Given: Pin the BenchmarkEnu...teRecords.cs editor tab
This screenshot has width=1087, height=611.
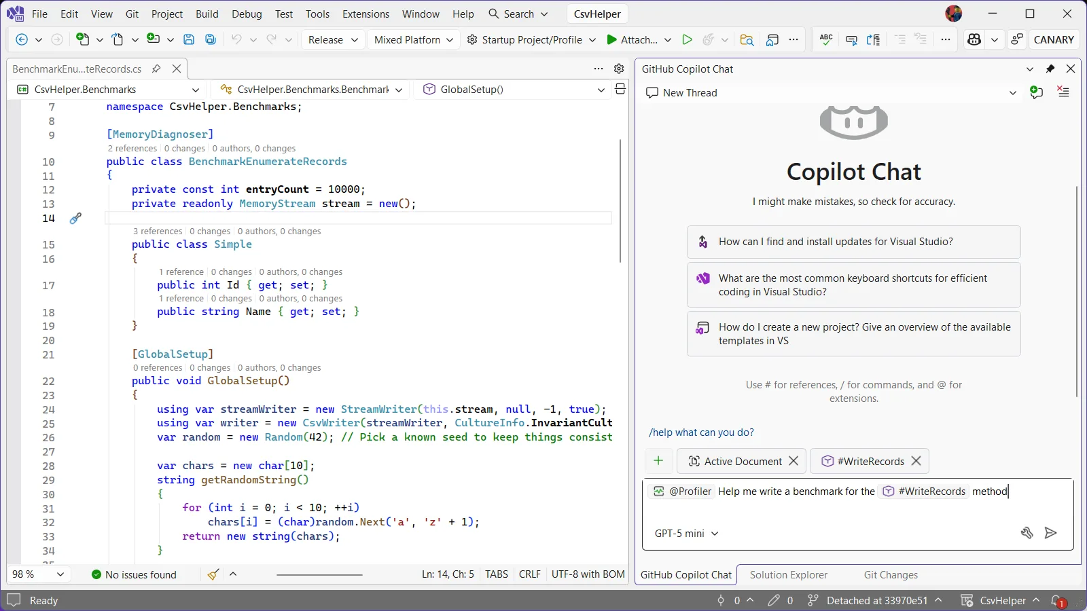Looking at the screenshot, I should (x=156, y=69).
